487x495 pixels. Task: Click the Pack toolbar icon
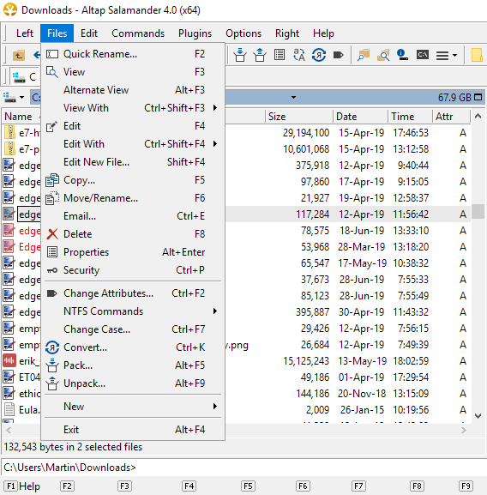(x=240, y=55)
